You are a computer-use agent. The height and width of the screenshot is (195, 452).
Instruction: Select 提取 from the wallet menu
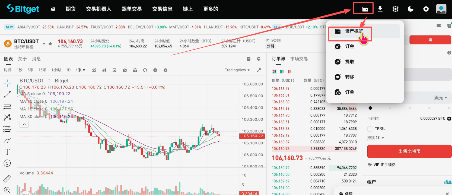click(349, 62)
